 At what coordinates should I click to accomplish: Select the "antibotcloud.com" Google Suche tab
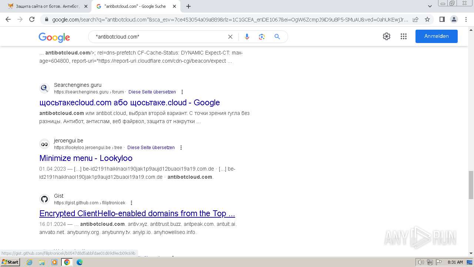[x=135, y=6]
